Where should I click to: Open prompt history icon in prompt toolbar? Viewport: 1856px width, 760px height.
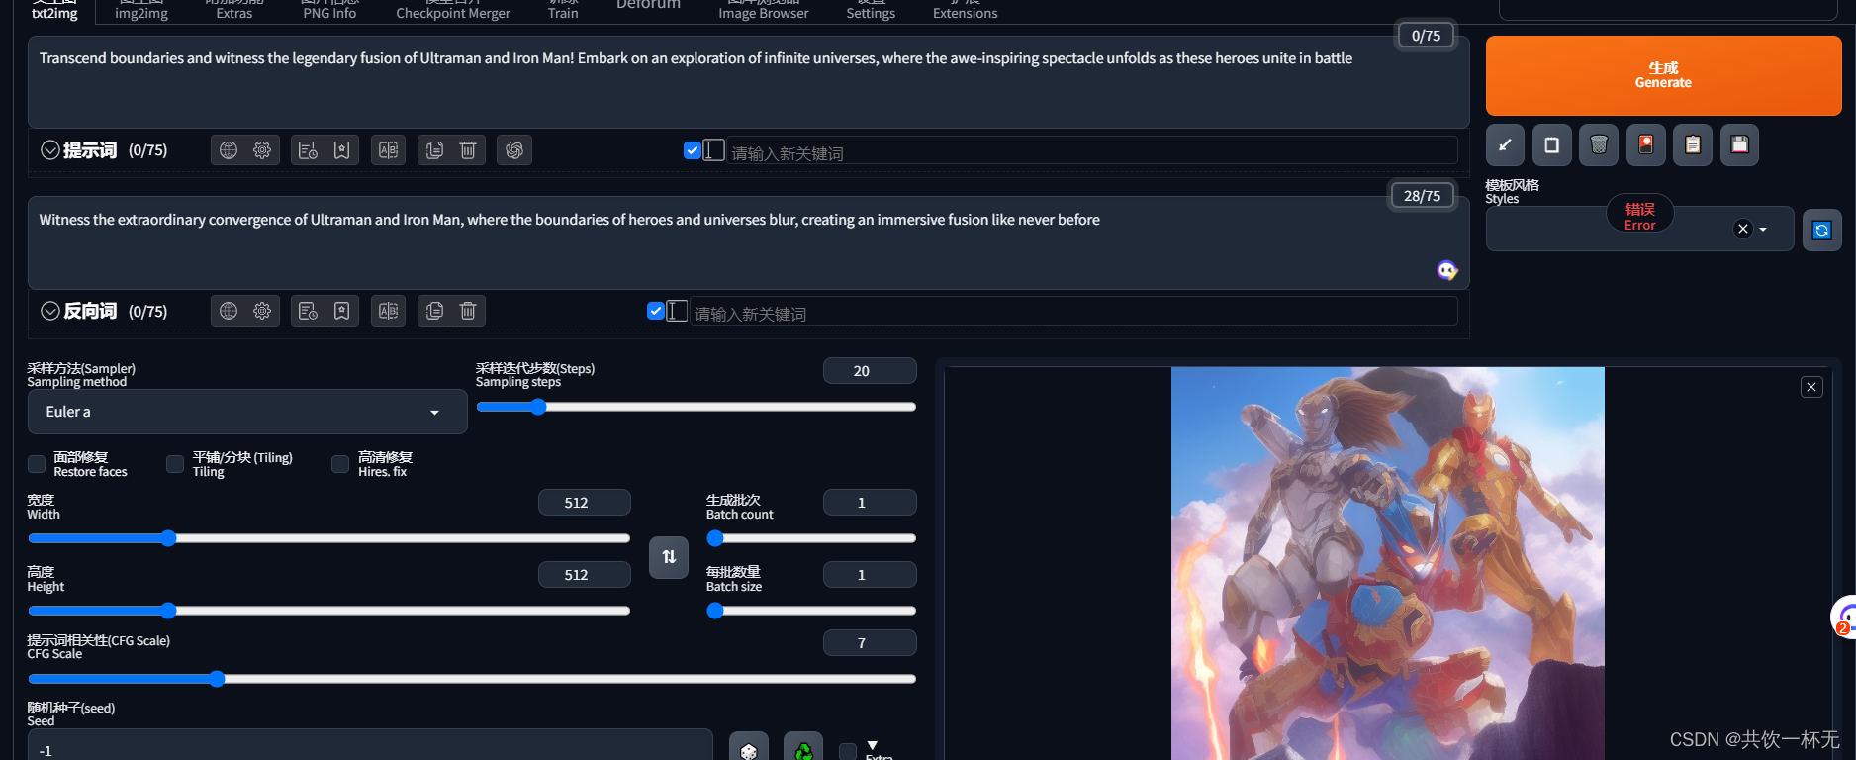(x=308, y=150)
